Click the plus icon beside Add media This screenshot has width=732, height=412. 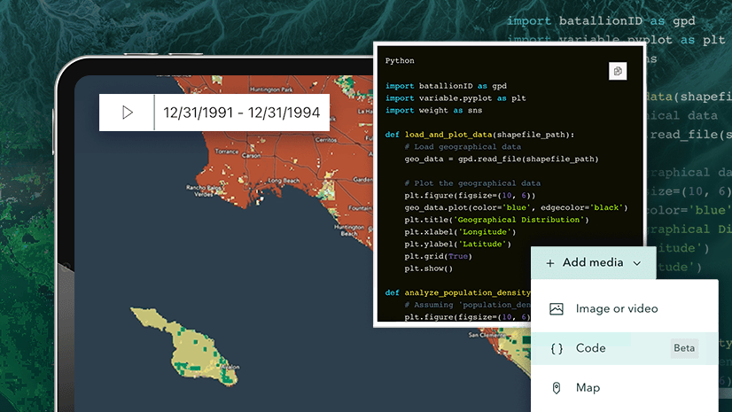tap(550, 263)
